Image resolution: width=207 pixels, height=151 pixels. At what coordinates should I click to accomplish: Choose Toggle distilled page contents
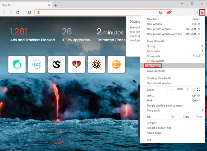(172, 106)
